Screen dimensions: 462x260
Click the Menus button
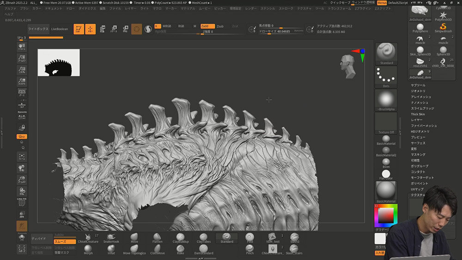[382, 3]
